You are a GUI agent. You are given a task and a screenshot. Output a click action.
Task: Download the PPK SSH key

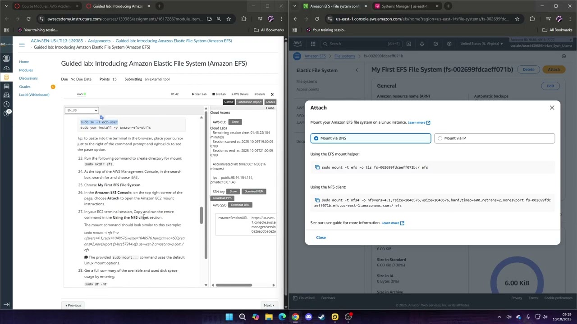[222, 198]
